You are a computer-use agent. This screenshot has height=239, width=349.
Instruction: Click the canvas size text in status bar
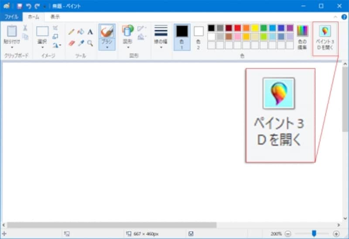coord(146,234)
